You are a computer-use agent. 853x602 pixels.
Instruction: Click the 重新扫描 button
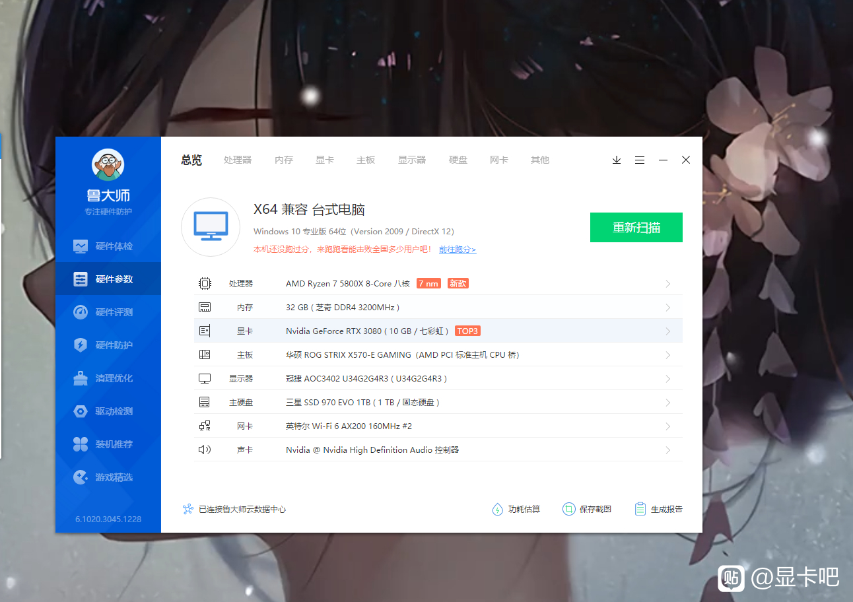pyautogui.click(x=636, y=227)
